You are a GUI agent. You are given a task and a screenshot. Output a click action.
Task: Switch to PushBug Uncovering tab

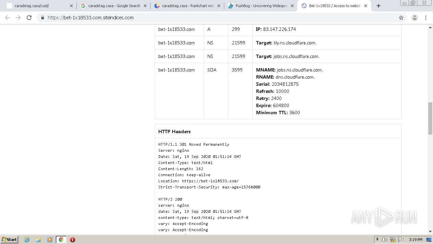point(261,6)
